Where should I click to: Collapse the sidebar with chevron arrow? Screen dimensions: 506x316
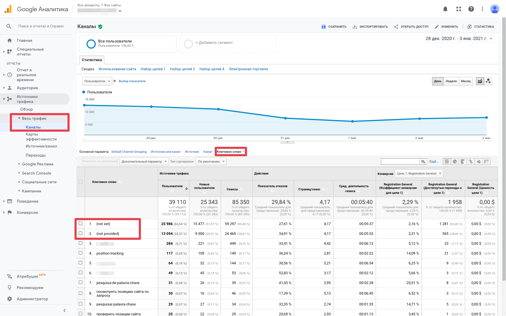64,310
